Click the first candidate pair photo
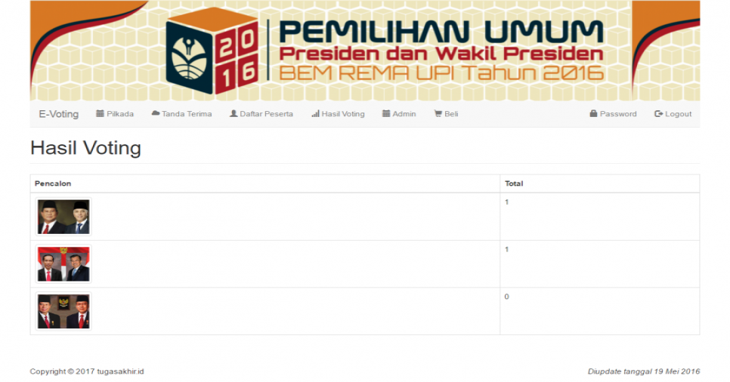Viewport: 730px width, 382px height. tap(63, 217)
